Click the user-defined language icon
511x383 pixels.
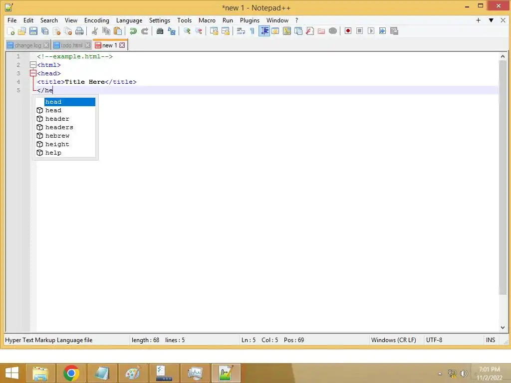(275, 31)
